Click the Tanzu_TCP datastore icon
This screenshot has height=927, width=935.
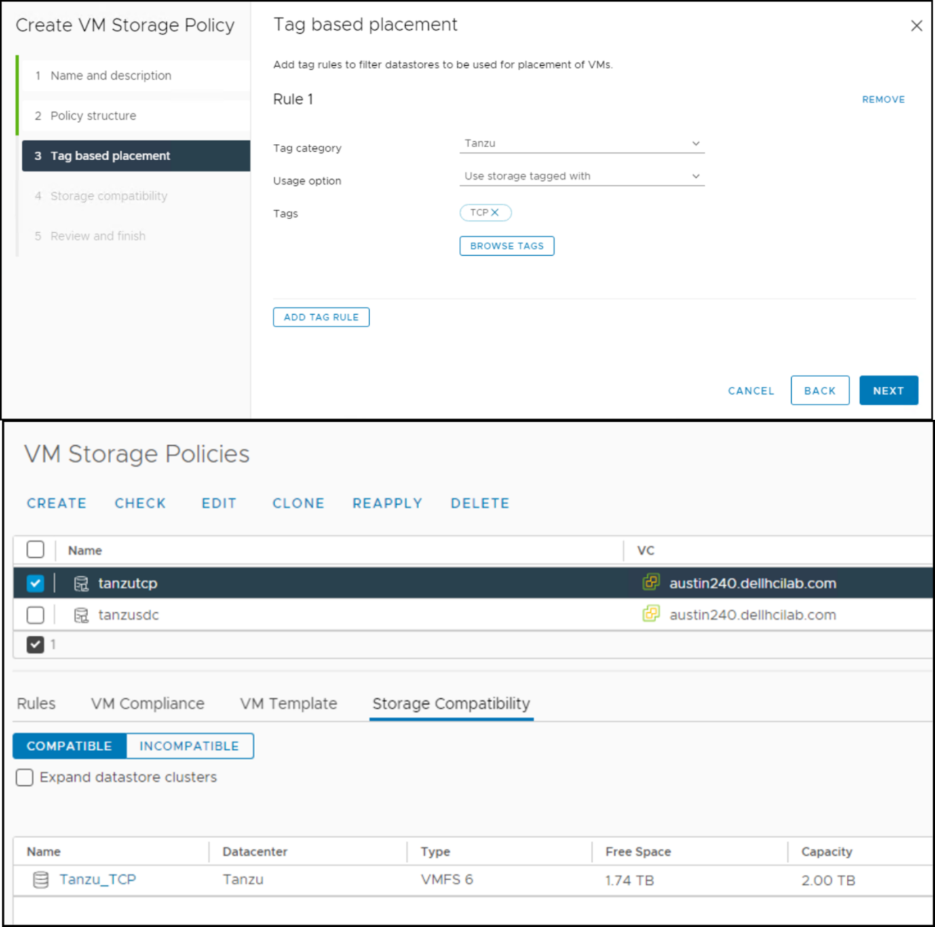40,880
